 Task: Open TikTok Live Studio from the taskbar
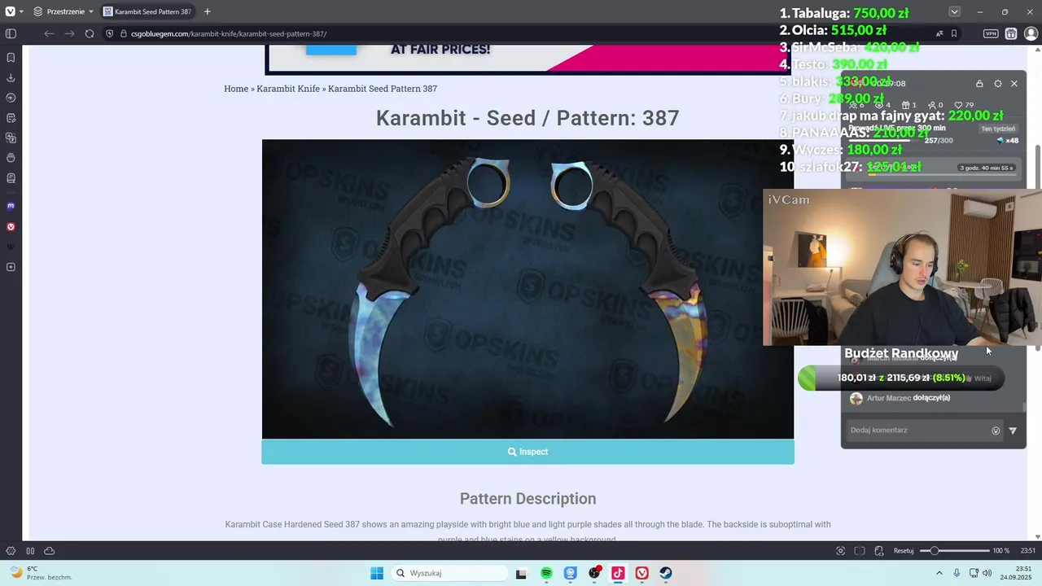click(x=618, y=573)
